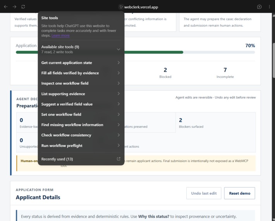Click the page vertical scrollbar thumb
Screen dimensions: 275x221
click(273, 60)
